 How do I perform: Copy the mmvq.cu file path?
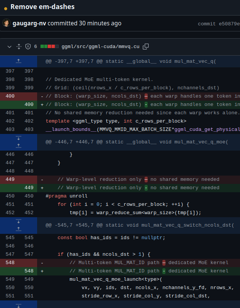tap(146, 47)
